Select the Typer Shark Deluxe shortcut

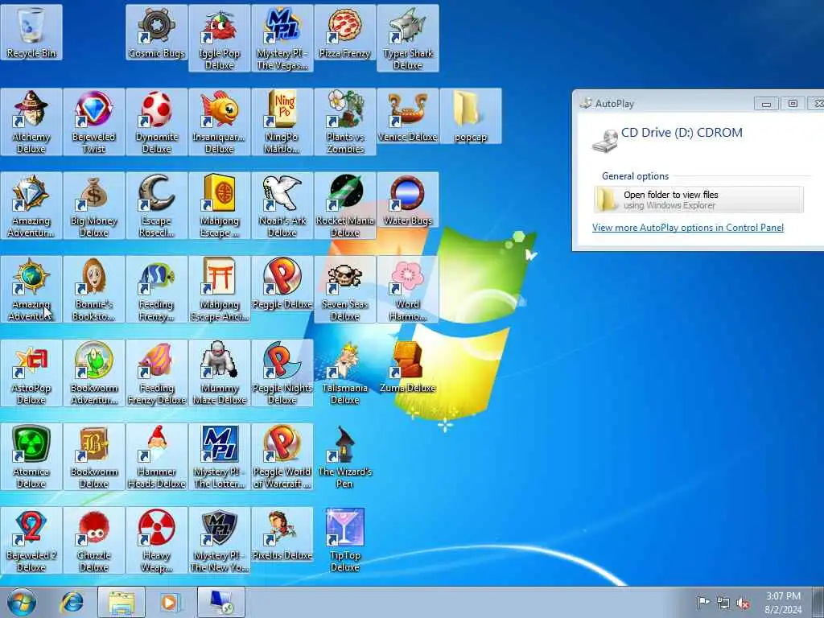tap(408, 39)
